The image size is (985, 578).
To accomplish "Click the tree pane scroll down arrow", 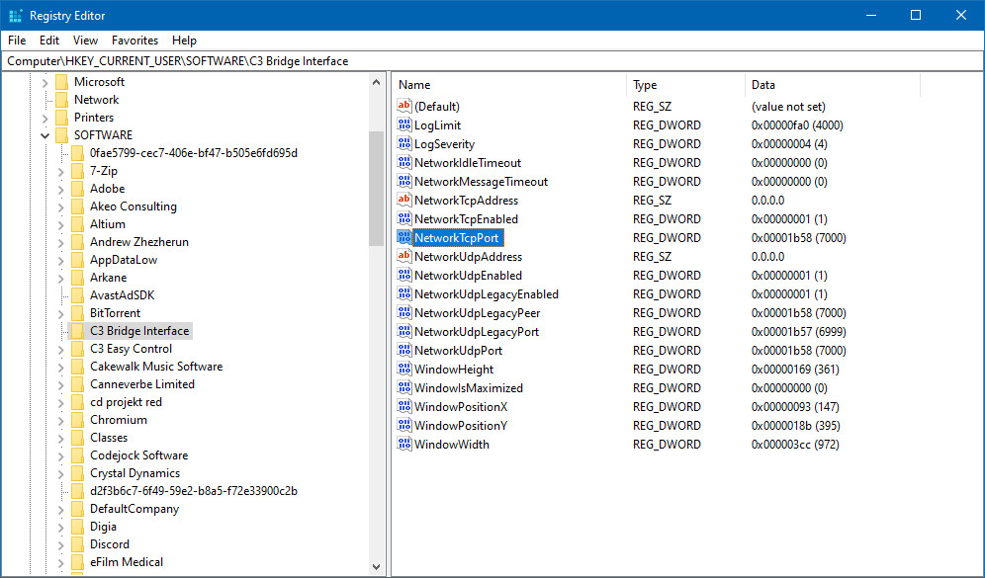I will 377,567.
